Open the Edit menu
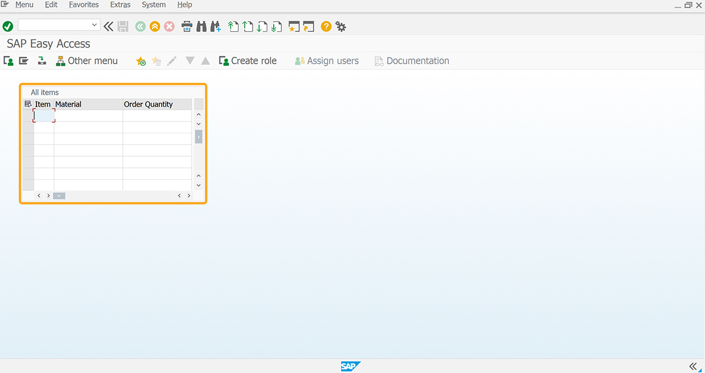The width and height of the screenshot is (705, 373). tap(51, 5)
